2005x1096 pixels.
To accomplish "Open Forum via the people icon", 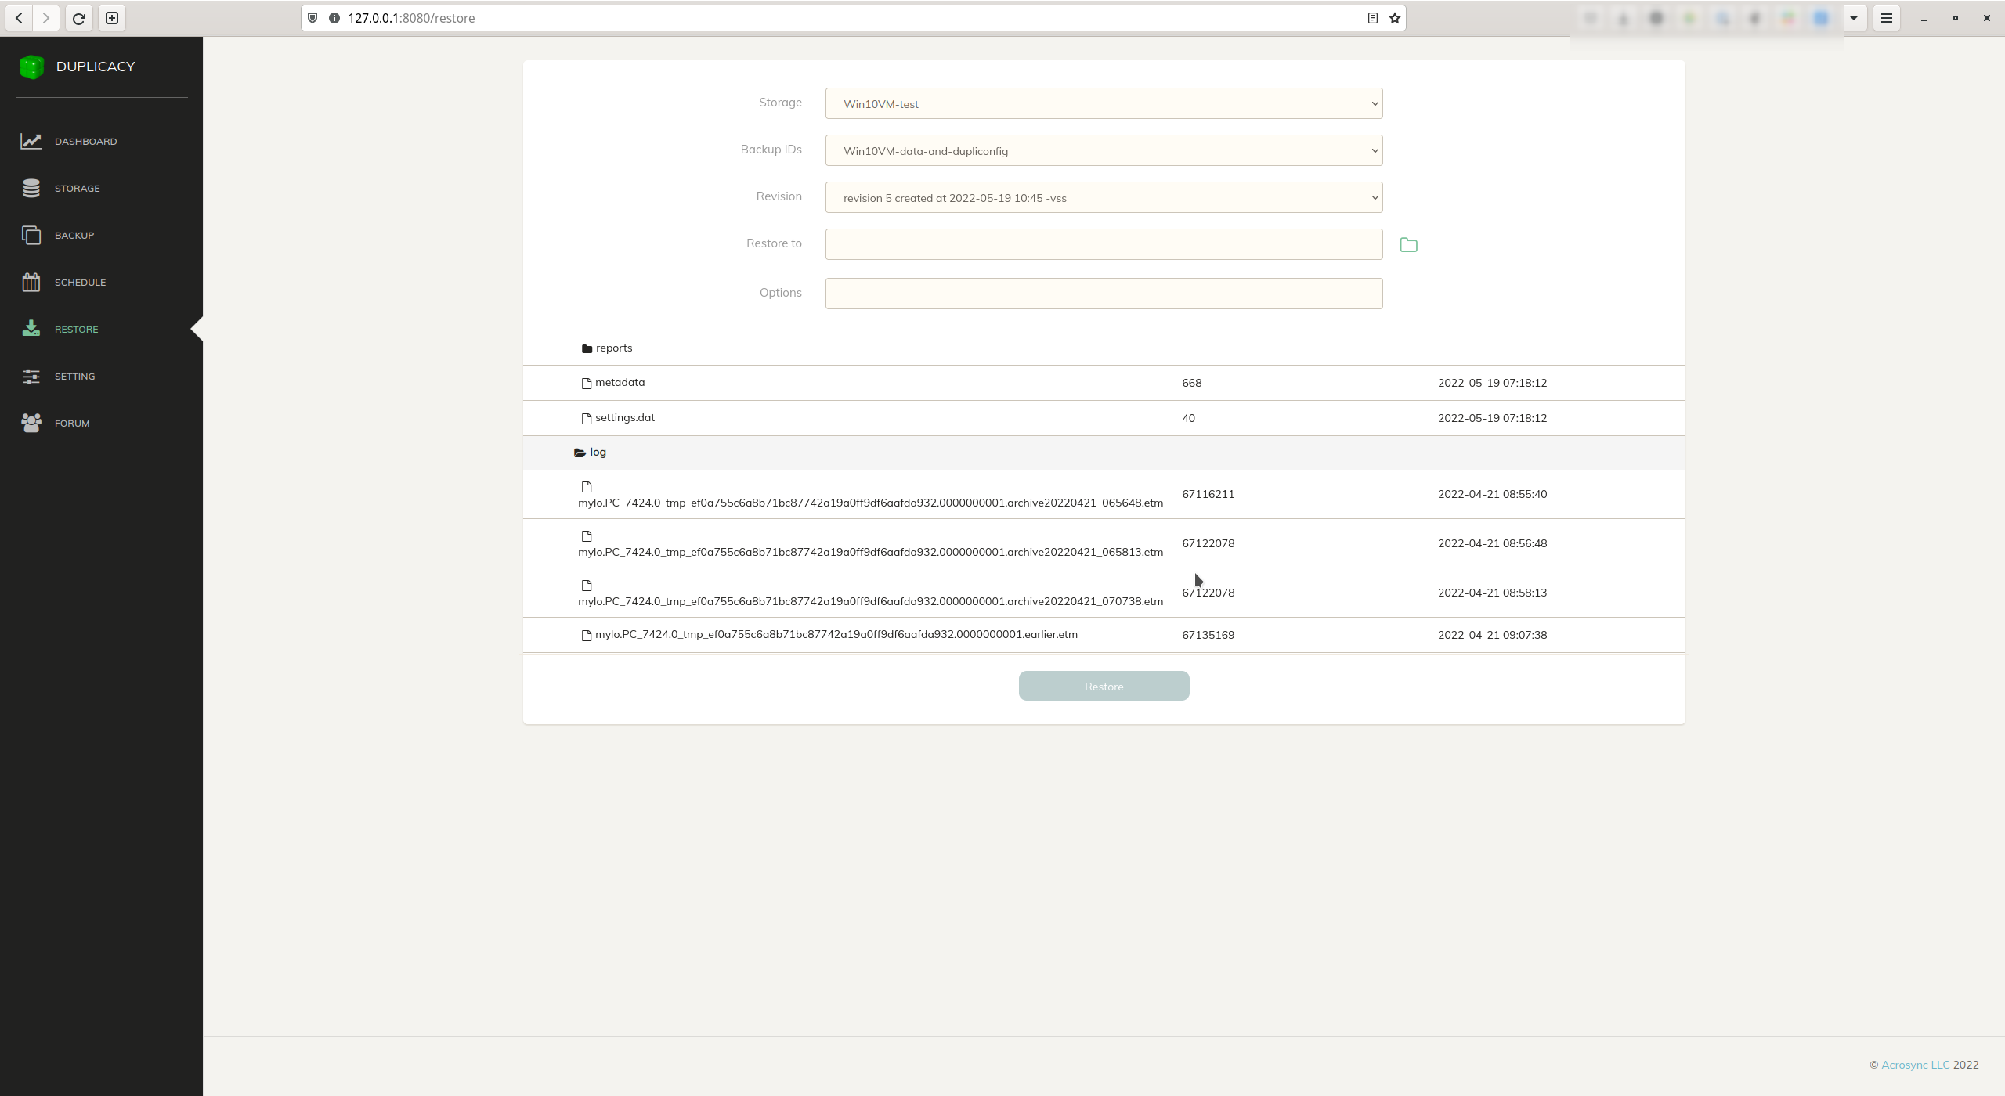I will 31,423.
